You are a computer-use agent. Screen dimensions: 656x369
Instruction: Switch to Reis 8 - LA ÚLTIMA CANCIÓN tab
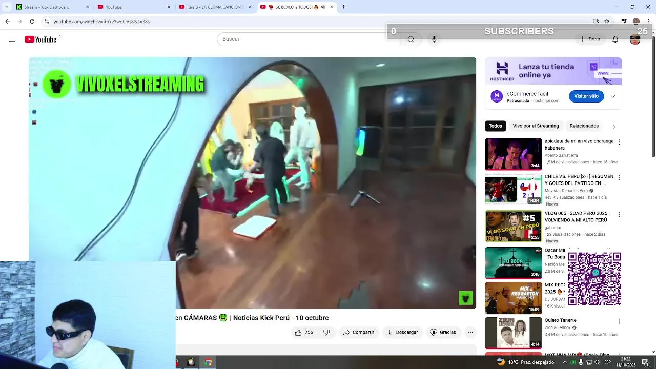click(214, 7)
